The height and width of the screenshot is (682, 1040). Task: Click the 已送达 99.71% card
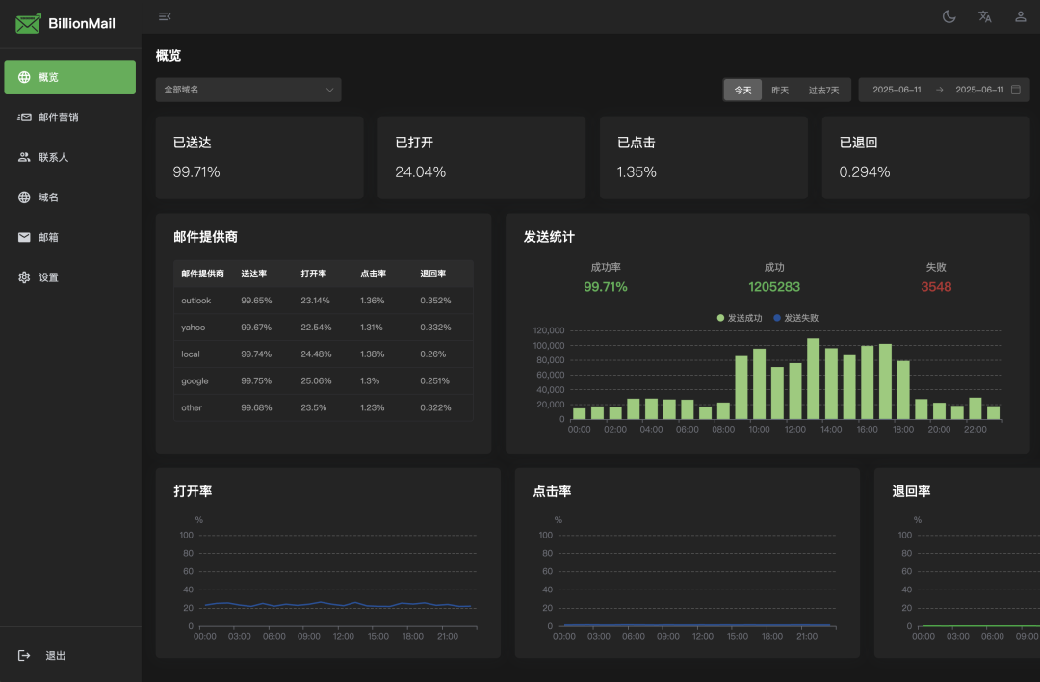click(259, 157)
